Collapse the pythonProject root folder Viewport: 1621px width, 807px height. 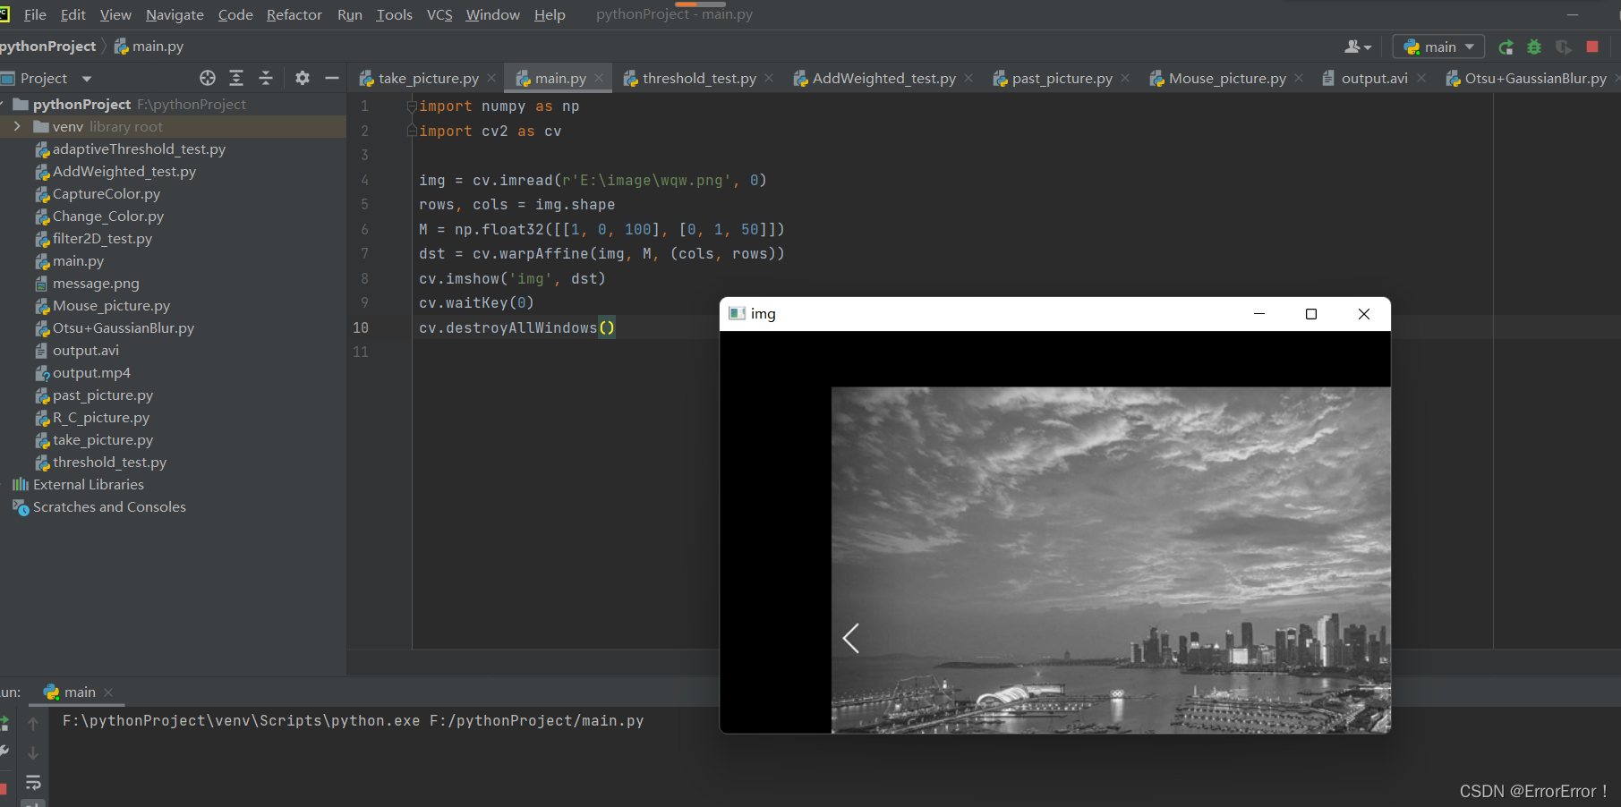point(2,105)
